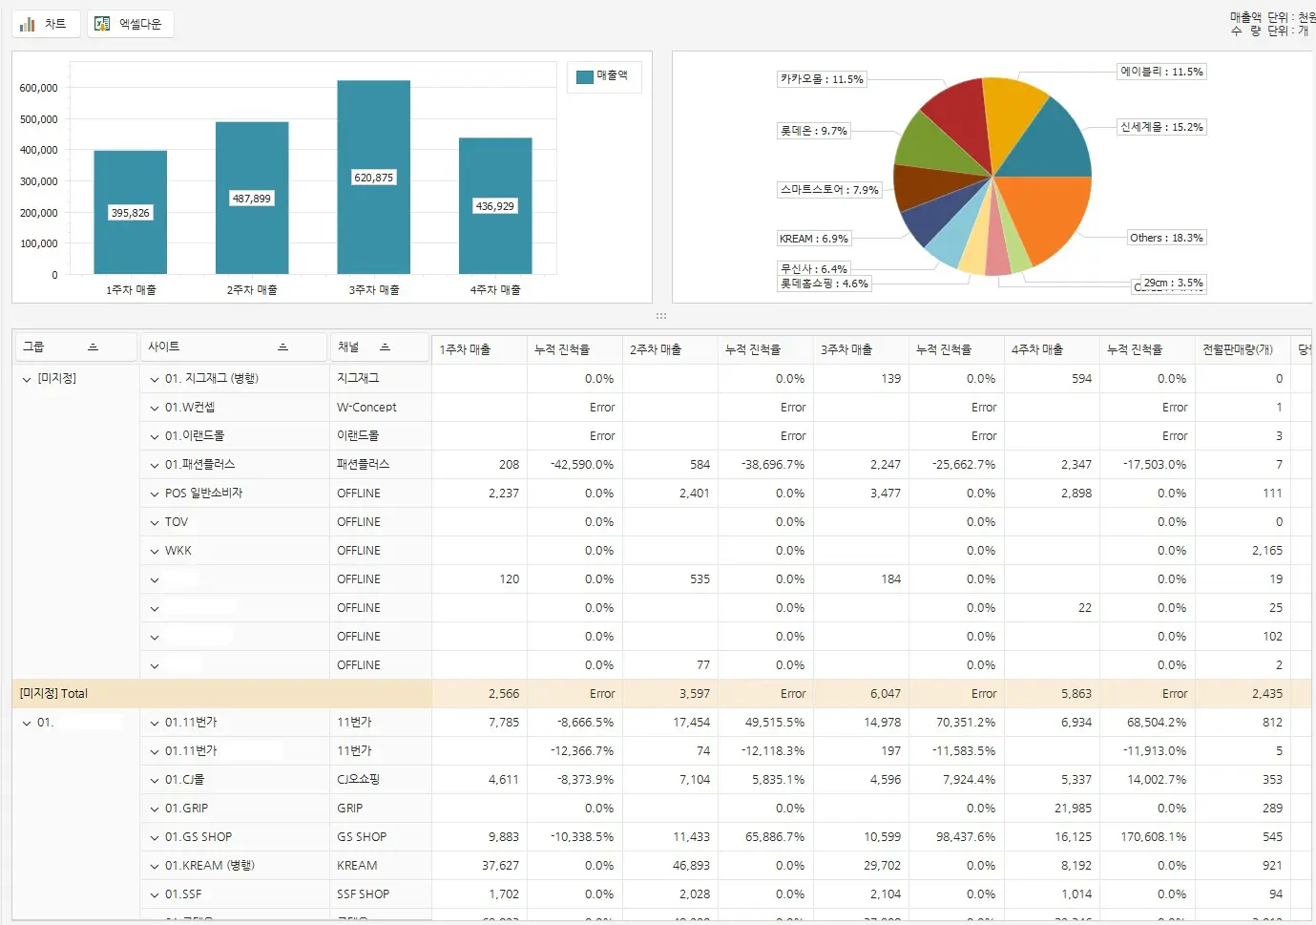Click the 신세계몰 15.2% pie label

(1161, 127)
